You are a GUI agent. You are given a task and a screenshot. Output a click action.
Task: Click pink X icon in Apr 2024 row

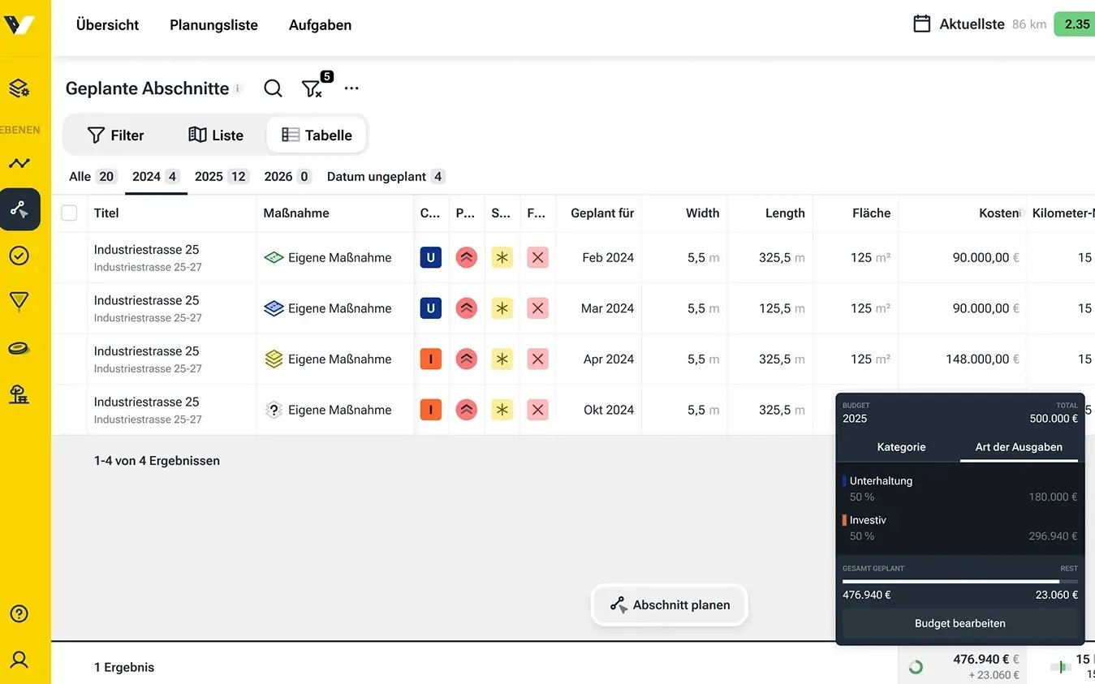click(537, 359)
